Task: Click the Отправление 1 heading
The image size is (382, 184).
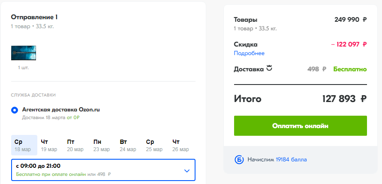Action: tap(34, 18)
